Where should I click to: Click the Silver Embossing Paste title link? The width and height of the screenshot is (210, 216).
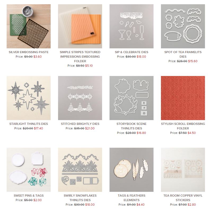coord(29,52)
